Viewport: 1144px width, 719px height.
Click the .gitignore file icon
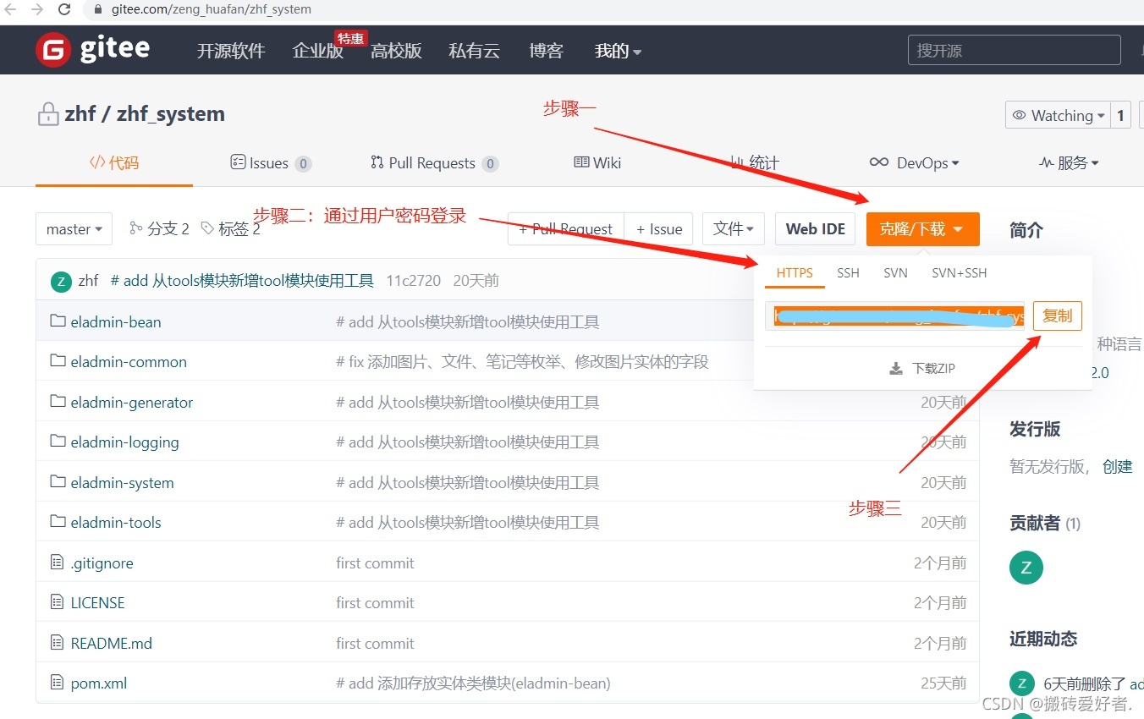tap(57, 562)
